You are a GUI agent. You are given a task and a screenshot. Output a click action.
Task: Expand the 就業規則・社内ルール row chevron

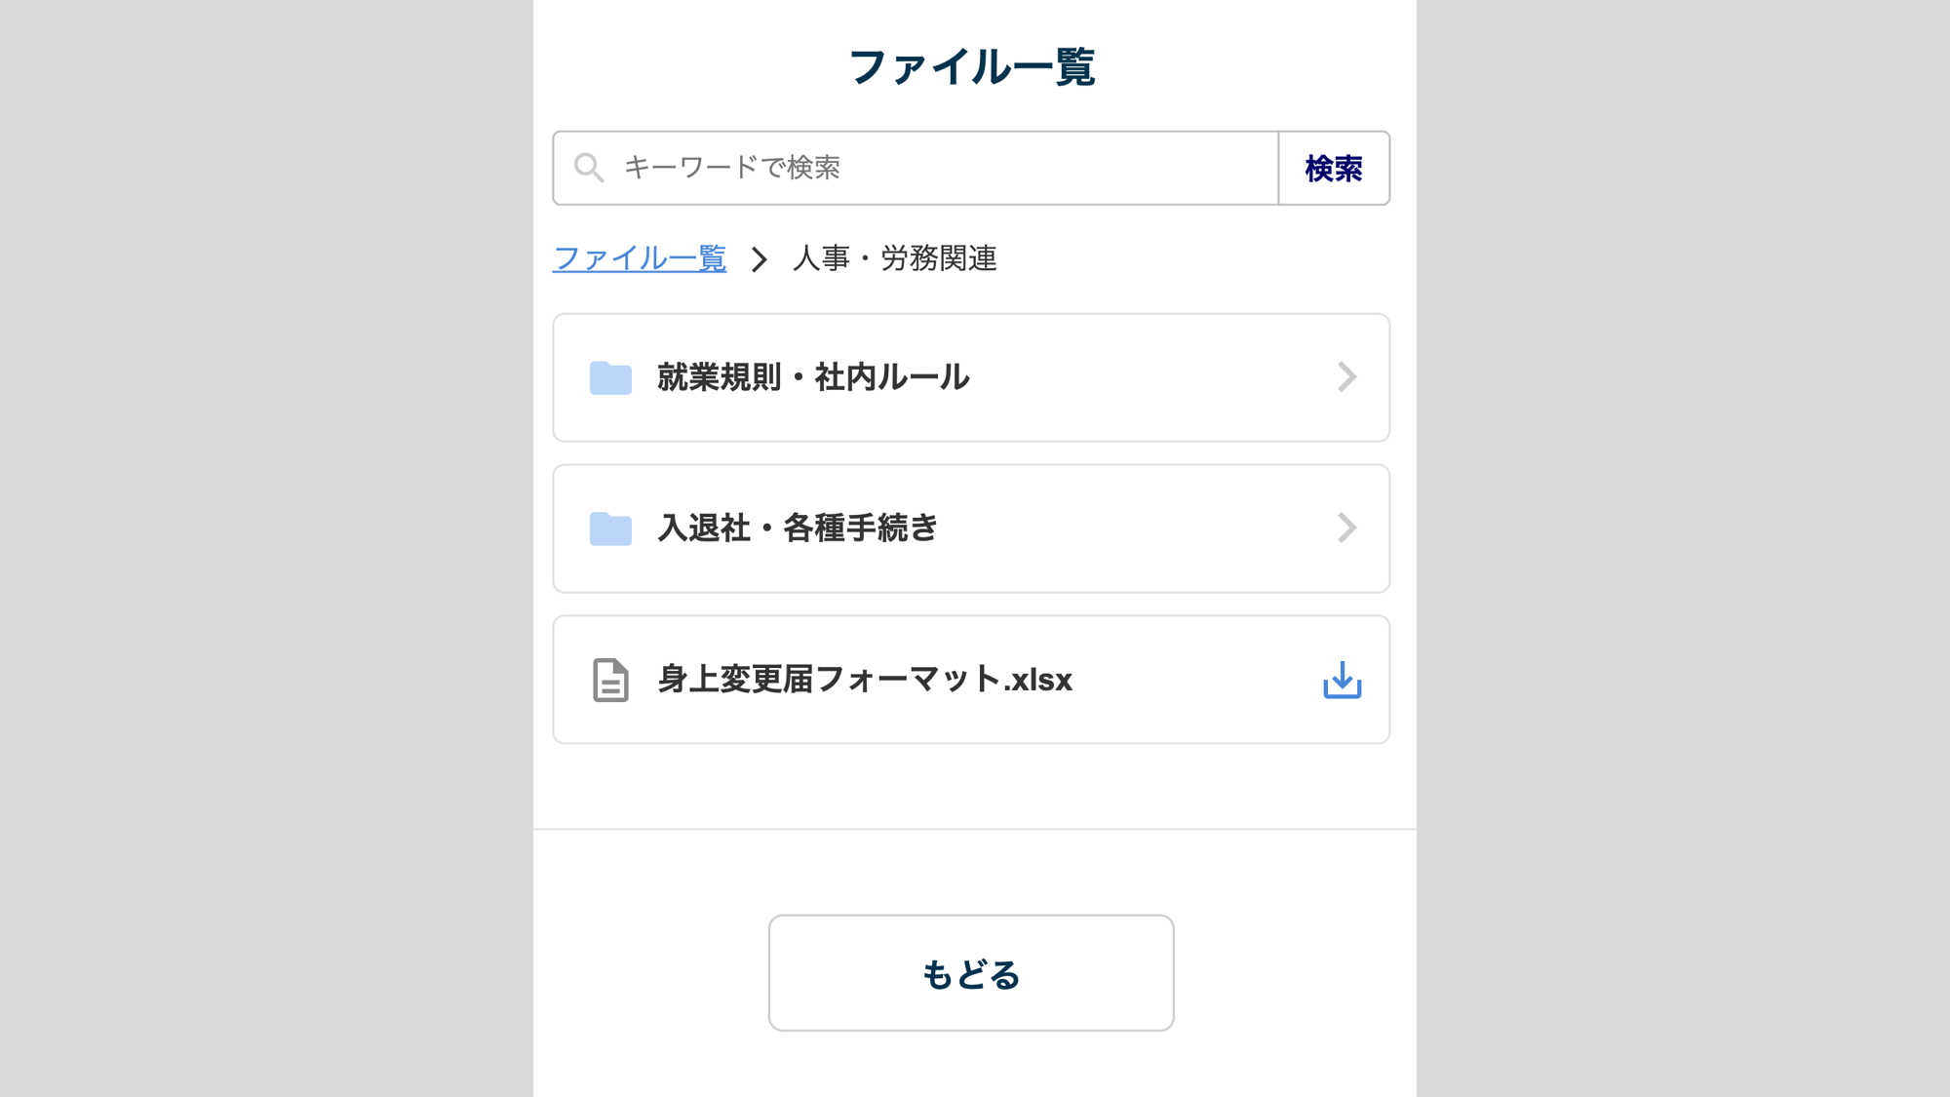tap(1346, 377)
